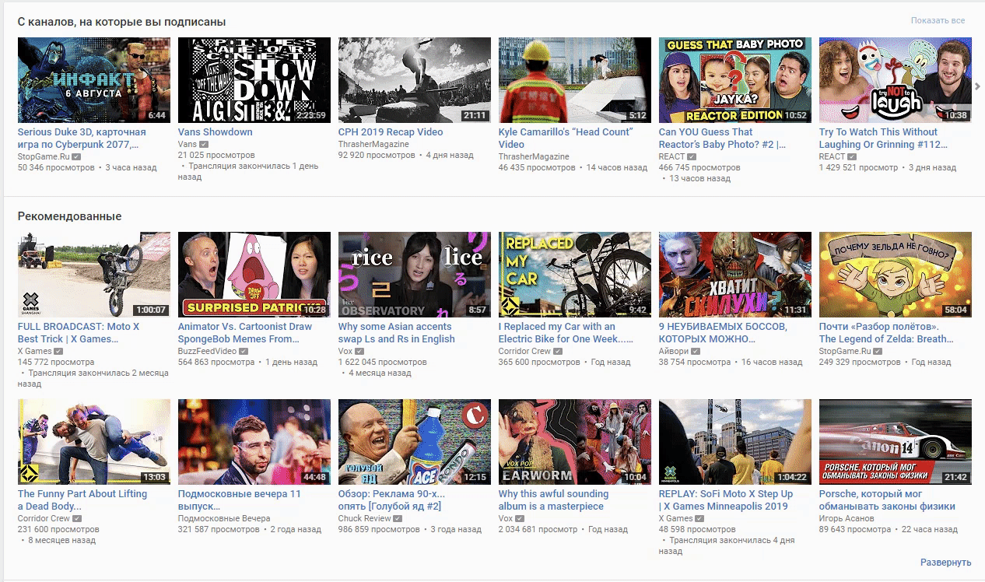Open the CPH 2019 Recap Video thumbnail
This screenshot has width=985, height=582.
click(415, 80)
